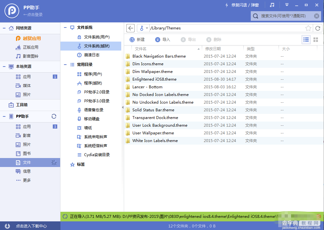Viewport: 324px width, 230px height.
Task: Bookmark current path with star icon
Action: click(308, 28)
